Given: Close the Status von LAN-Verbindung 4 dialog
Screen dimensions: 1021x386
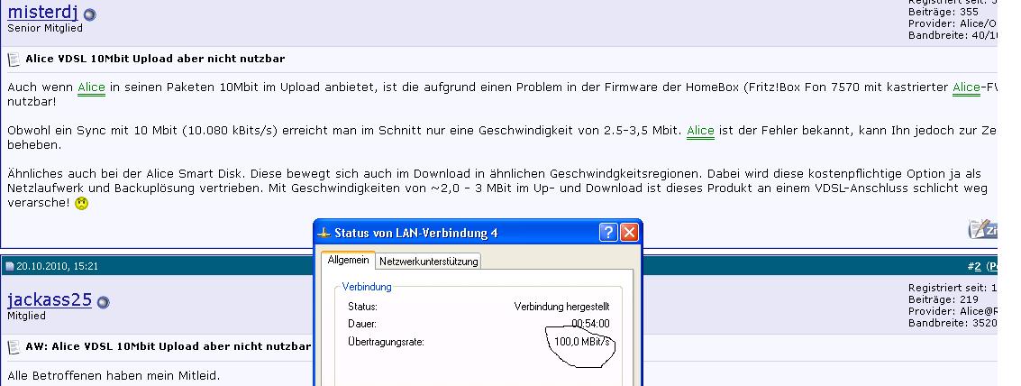Looking at the screenshot, I should click(628, 233).
